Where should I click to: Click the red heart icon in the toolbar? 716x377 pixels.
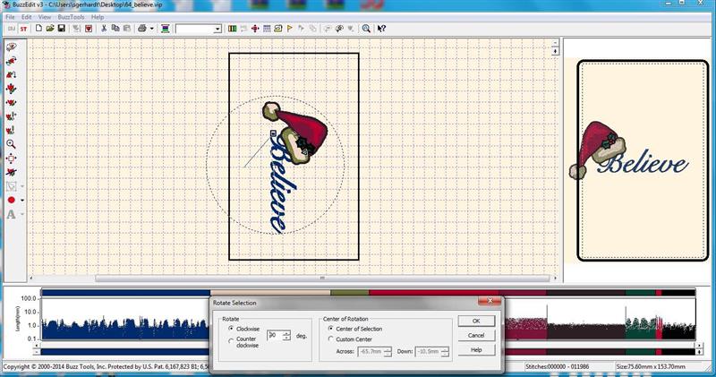(89, 29)
